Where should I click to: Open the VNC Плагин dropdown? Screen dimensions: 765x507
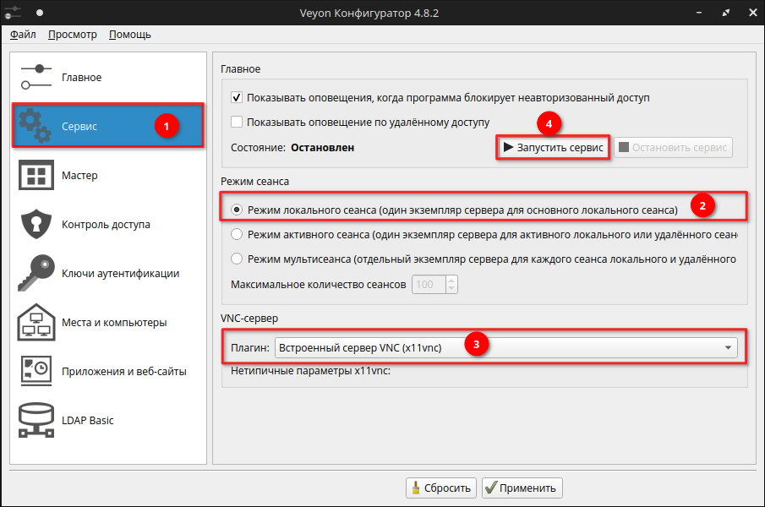(x=506, y=347)
